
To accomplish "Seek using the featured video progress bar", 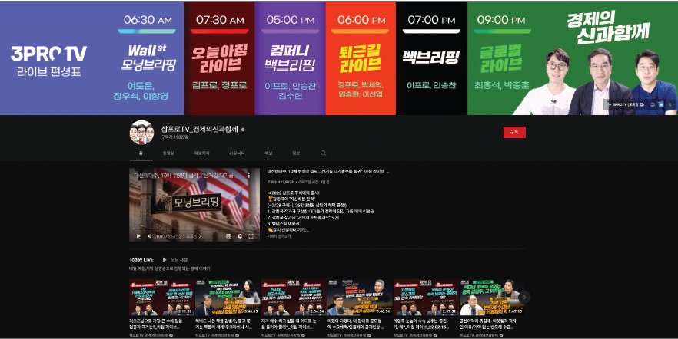I will pyautogui.click(x=194, y=229).
